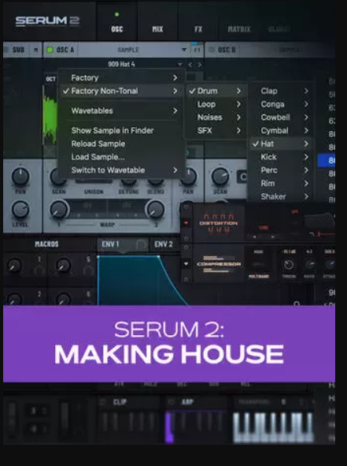Click the on-screen piano keyboard
Image resolution: width=347 pixels, height=466 pixels.
point(273,427)
